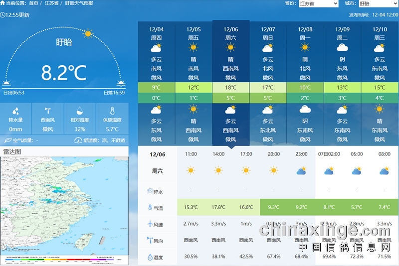The height and width of the screenshot is (266, 399).
Task: Click the sun icon on the sunrise arc
Action: [88, 34]
